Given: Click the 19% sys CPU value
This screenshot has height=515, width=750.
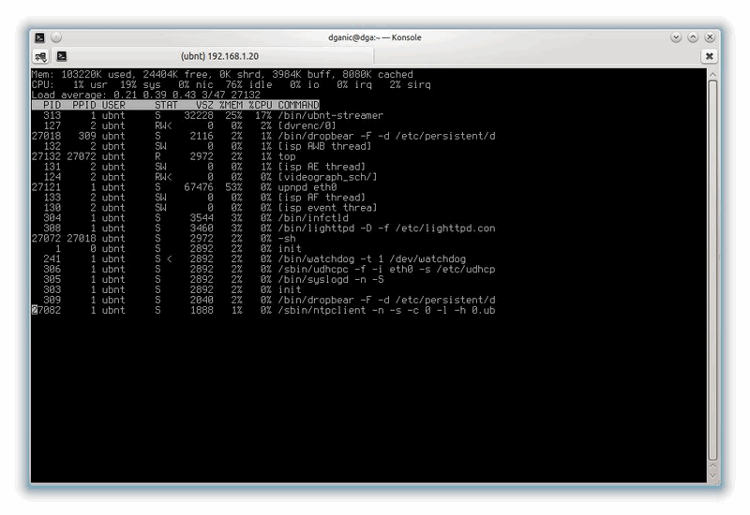Looking at the screenshot, I should coord(140,84).
